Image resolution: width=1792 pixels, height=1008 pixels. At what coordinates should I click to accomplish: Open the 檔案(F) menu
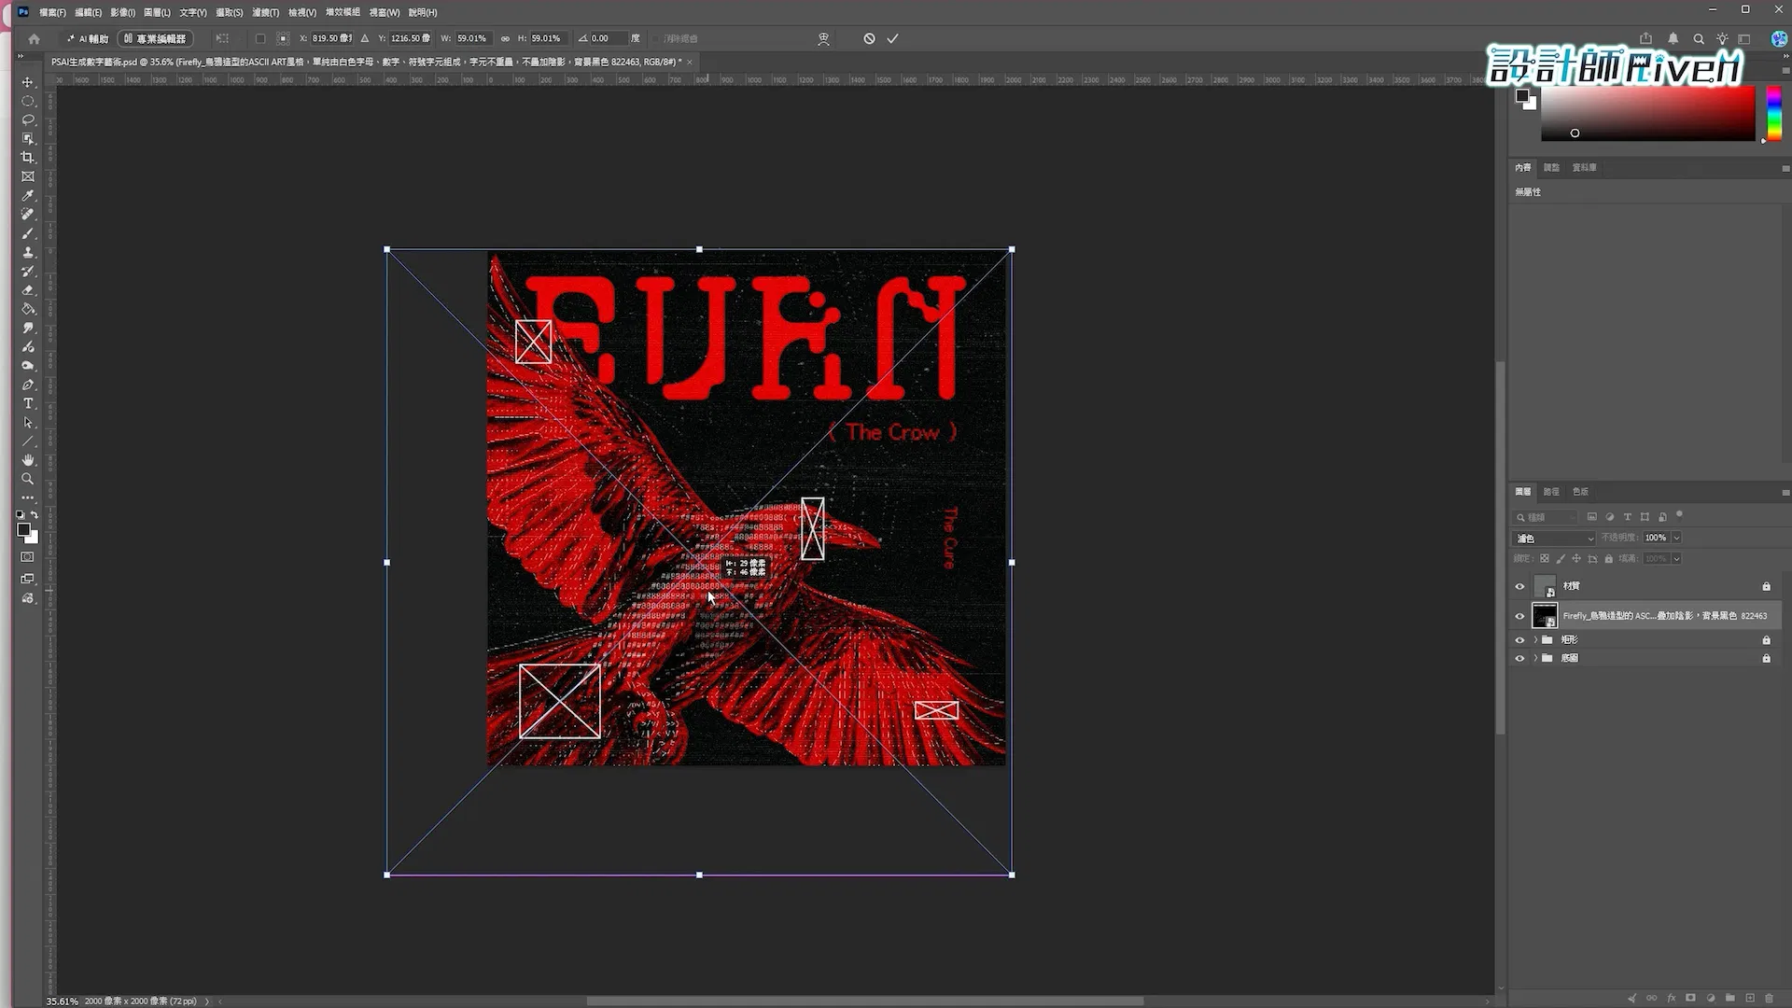click(x=52, y=12)
